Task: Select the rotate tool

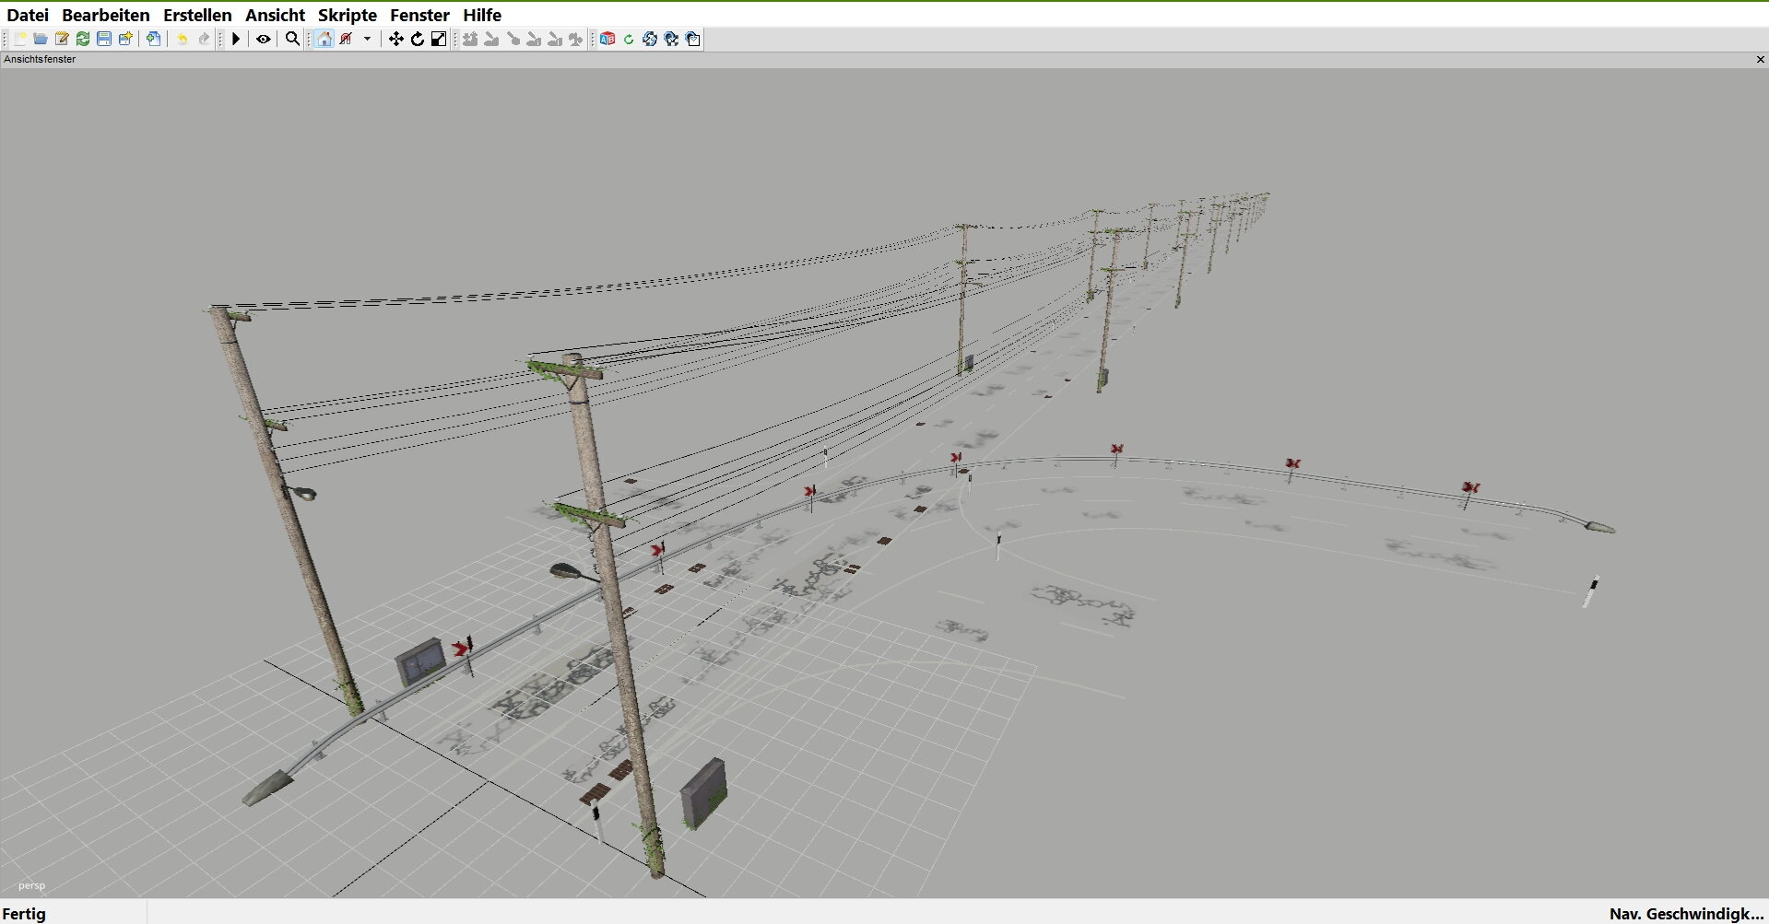Action: pos(418,39)
